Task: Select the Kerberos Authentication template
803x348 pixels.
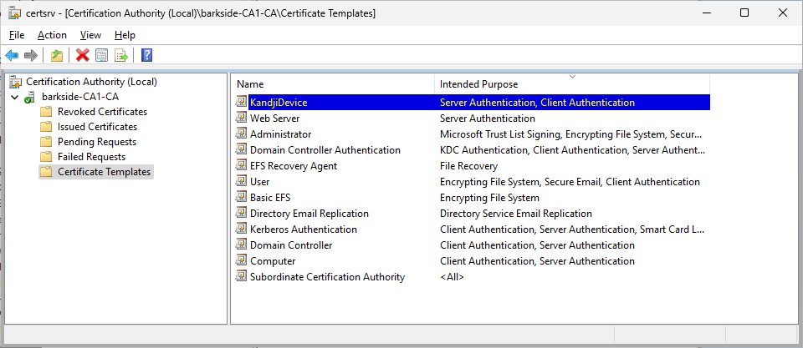Action: pos(303,229)
